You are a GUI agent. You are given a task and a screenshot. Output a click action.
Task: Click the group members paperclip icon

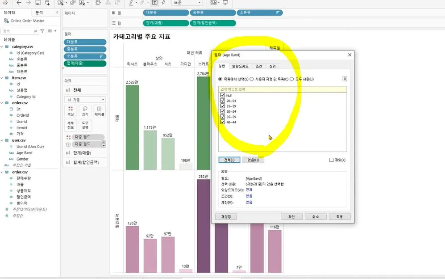point(142,3)
